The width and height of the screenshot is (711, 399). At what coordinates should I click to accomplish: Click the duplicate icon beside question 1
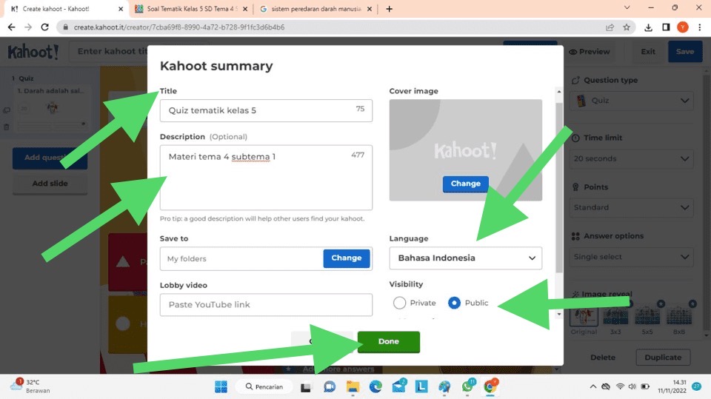pyautogui.click(x=7, y=110)
